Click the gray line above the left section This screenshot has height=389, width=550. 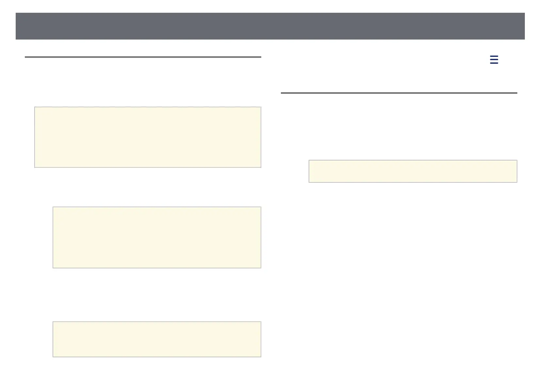coord(143,57)
